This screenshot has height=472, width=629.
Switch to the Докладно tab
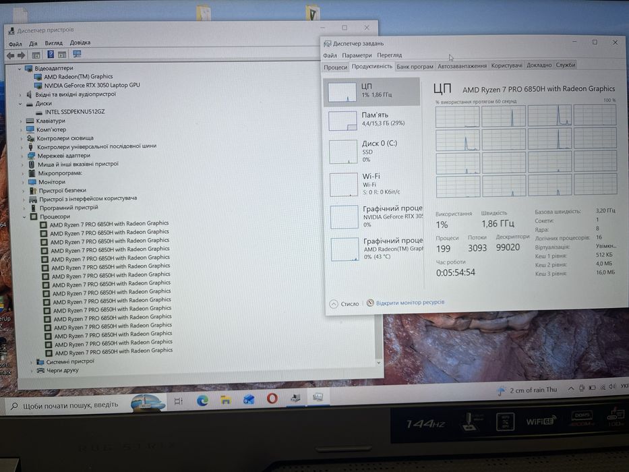[539, 65]
